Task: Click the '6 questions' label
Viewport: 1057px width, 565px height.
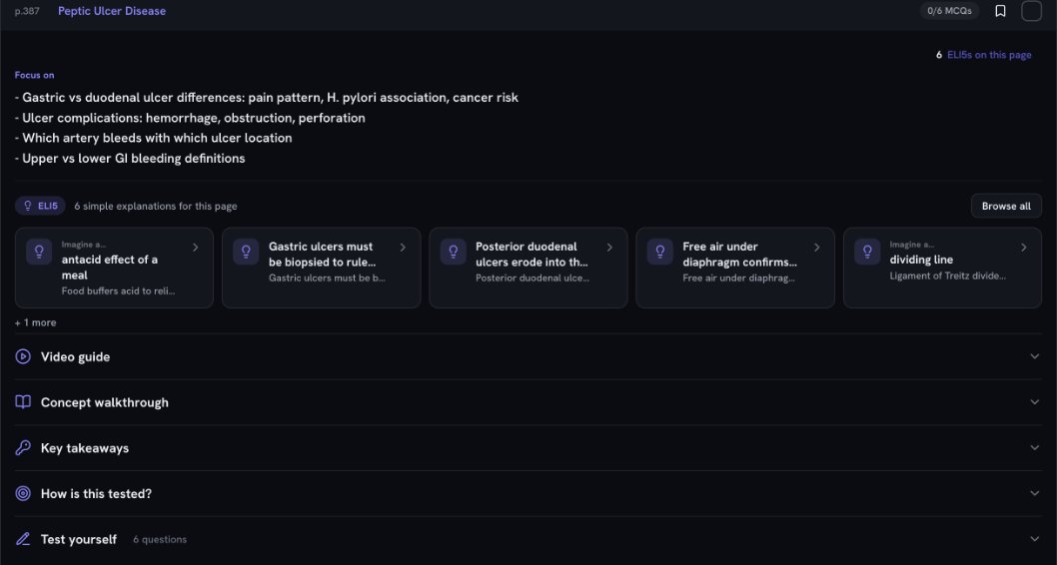Action: (x=160, y=539)
